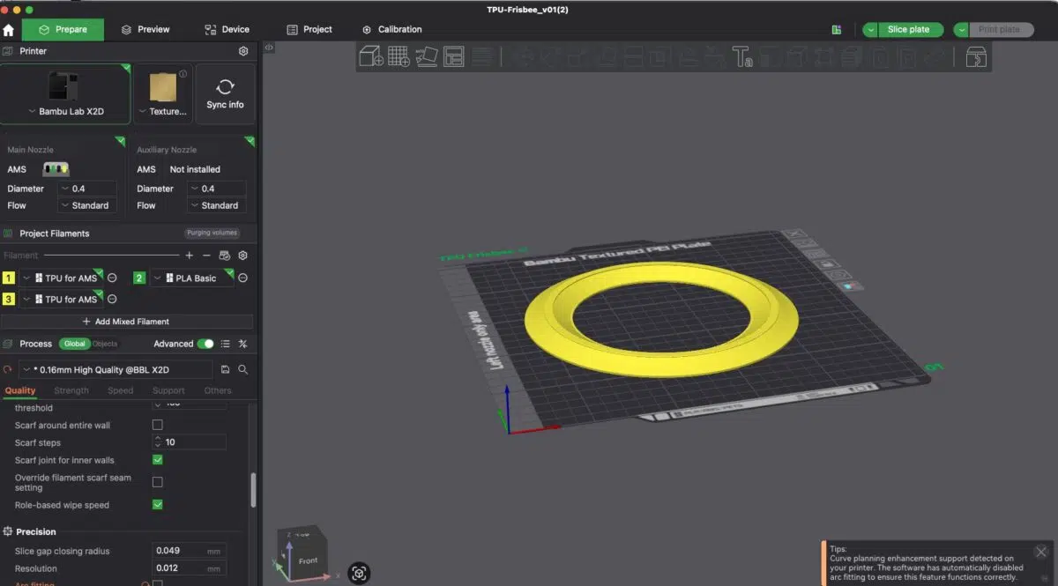Viewport: 1058px width, 586px height.
Task: Check Override filament scarf seam setting
Action: point(158,482)
